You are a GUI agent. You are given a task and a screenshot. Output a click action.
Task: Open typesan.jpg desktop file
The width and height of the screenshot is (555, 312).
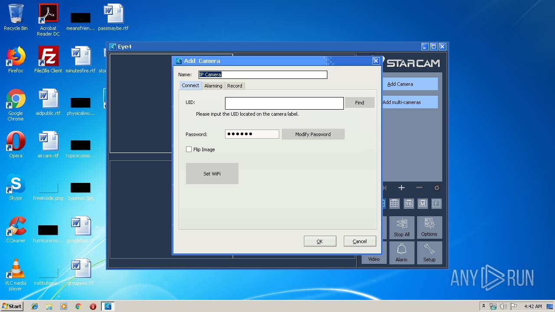click(x=81, y=191)
